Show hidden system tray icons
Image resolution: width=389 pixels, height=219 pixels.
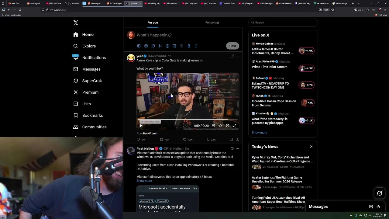pyautogui.click(x=351, y=215)
